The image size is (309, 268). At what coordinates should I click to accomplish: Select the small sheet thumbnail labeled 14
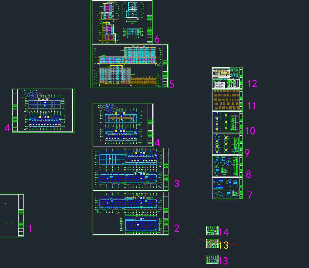point(212,230)
